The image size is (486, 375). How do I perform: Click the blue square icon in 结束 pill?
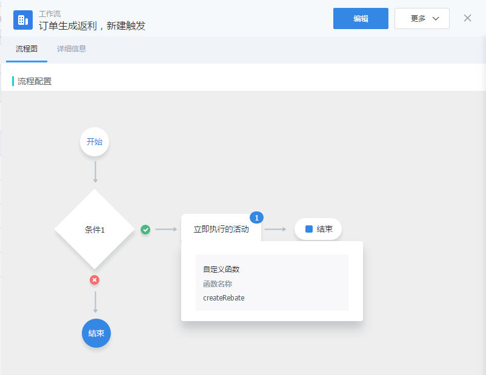[x=309, y=230]
